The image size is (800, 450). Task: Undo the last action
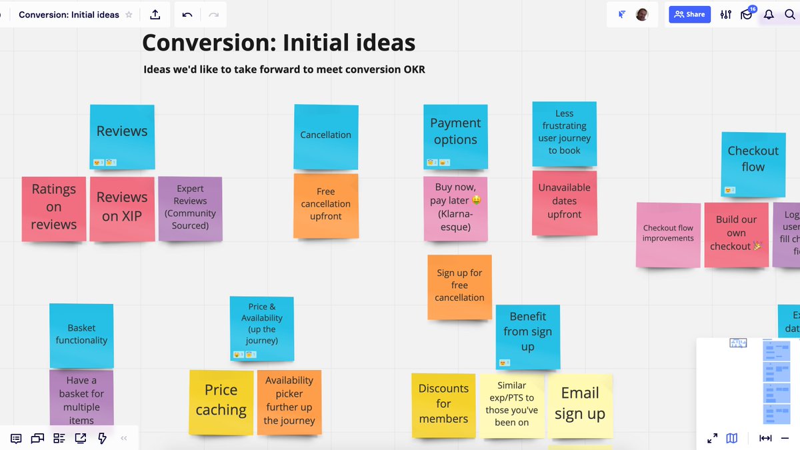pyautogui.click(x=187, y=13)
